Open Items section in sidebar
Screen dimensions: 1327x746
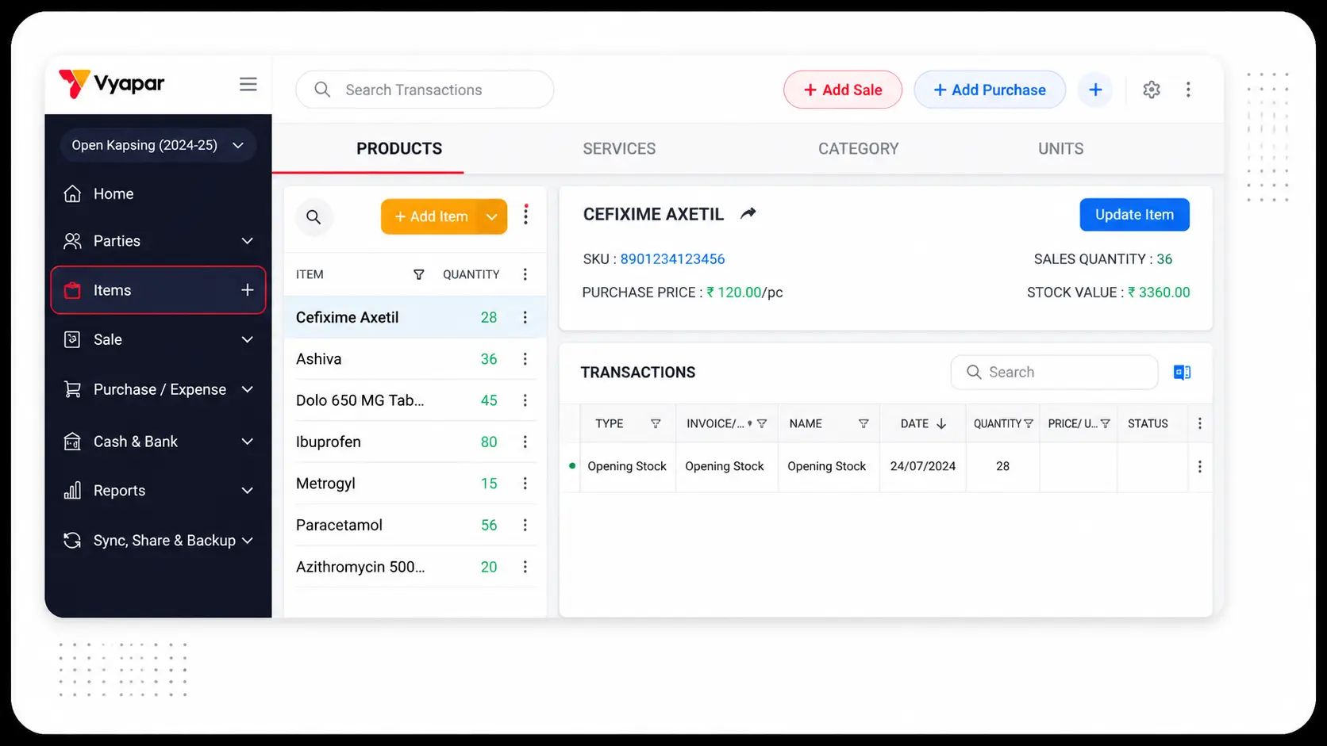158,290
